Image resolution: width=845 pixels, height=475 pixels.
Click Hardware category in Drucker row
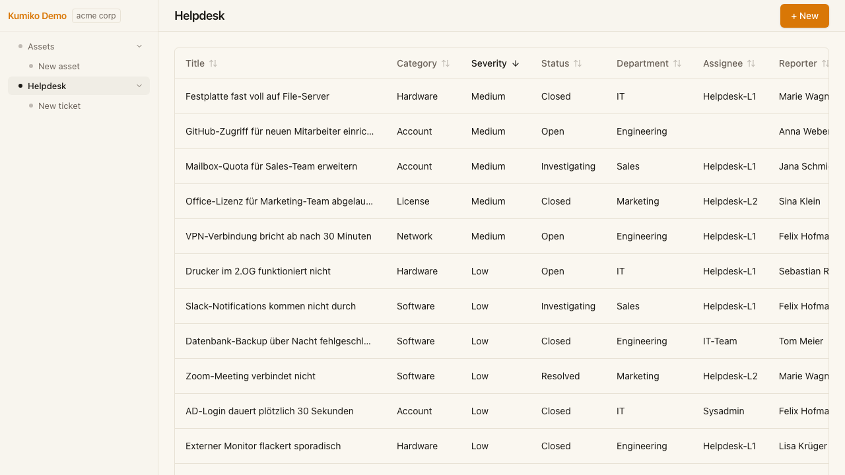click(x=417, y=271)
